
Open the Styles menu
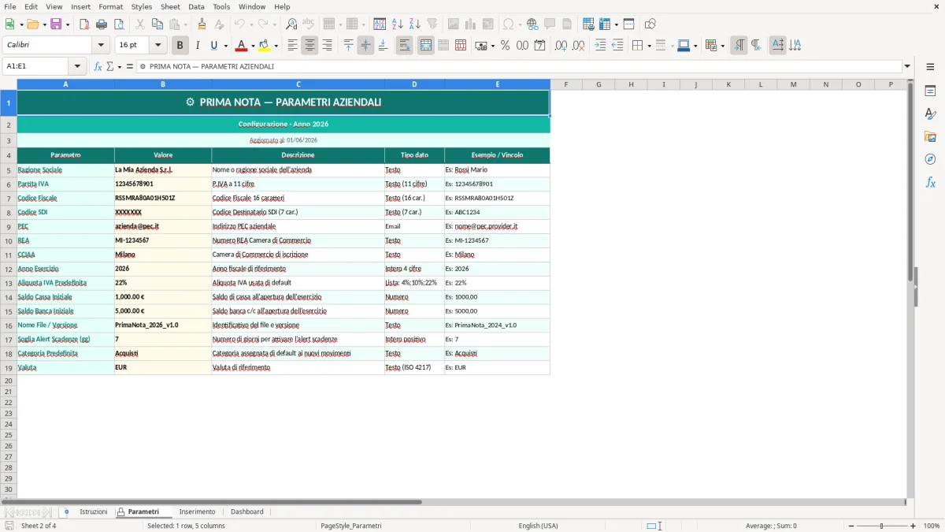click(142, 6)
